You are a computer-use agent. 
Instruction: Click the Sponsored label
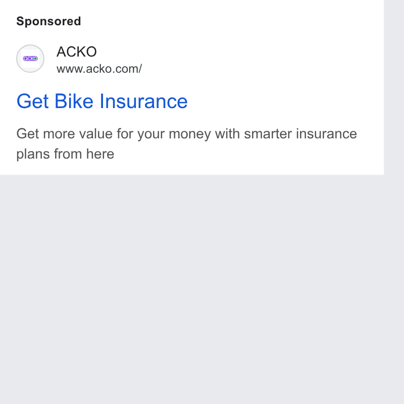click(48, 21)
